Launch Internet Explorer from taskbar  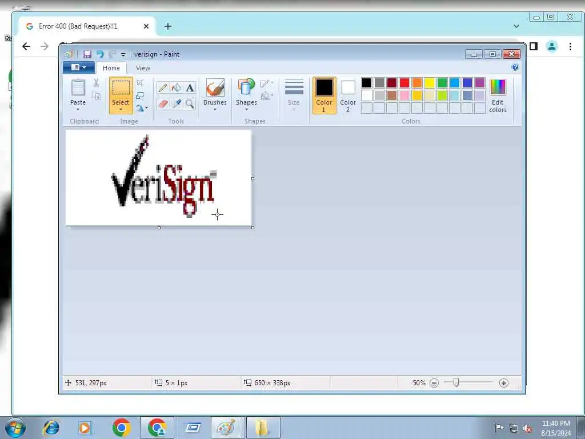51,428
